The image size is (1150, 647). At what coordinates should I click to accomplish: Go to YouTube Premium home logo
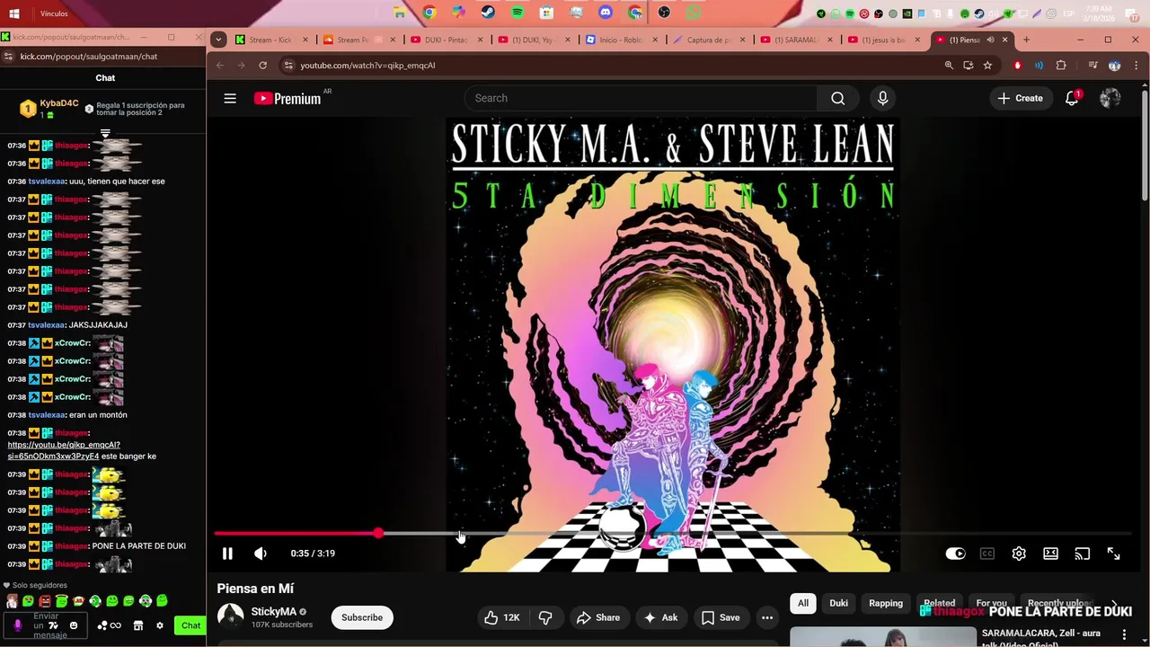[x=287, y=99]
